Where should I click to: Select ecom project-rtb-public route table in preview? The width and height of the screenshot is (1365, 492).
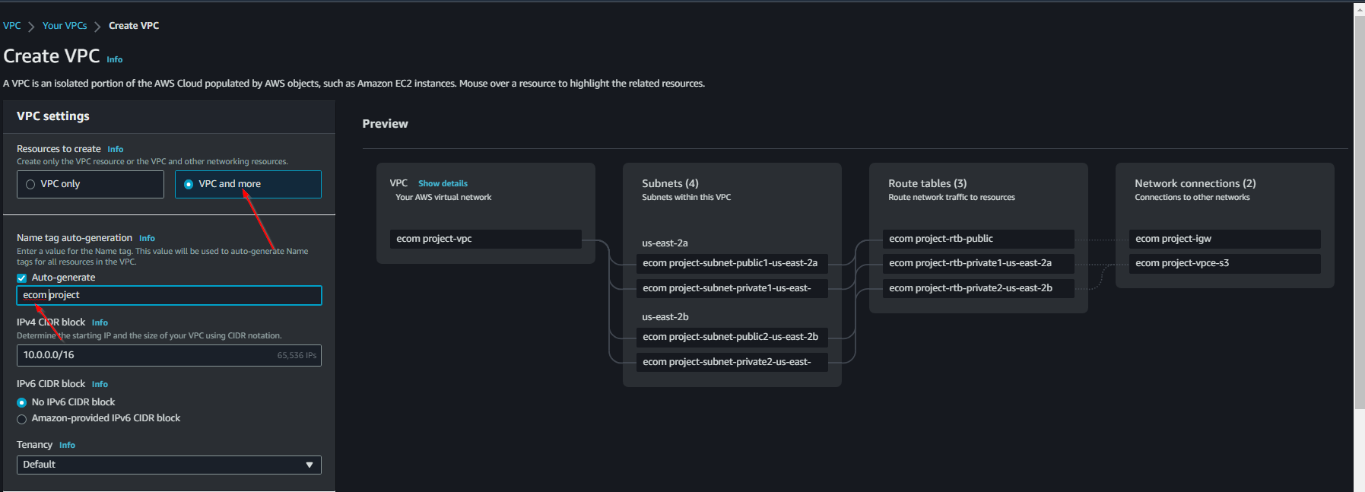point(978,239)
